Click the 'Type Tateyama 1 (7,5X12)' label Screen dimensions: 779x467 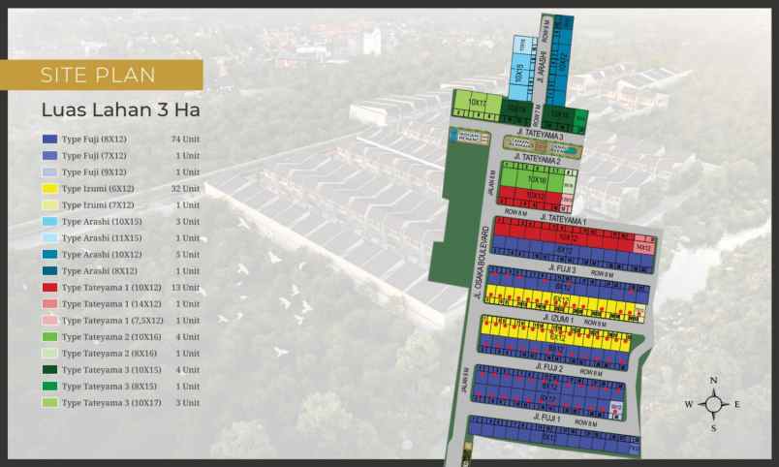(112, 320)
